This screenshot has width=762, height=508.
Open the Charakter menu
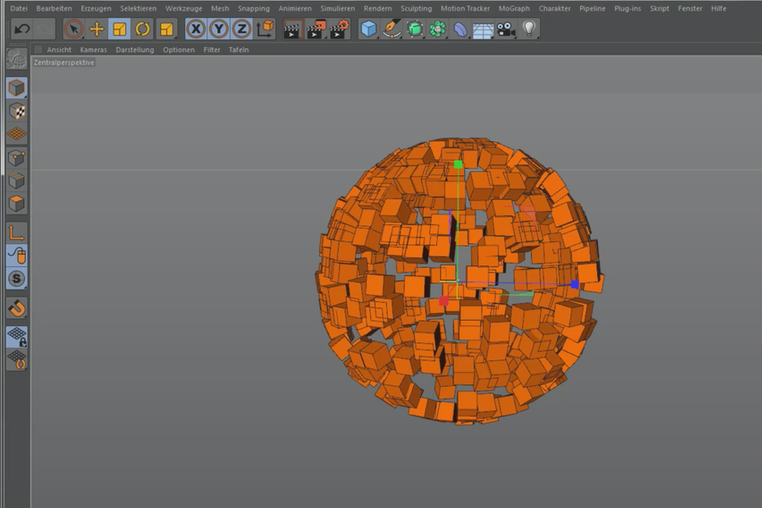coord(555,8)
